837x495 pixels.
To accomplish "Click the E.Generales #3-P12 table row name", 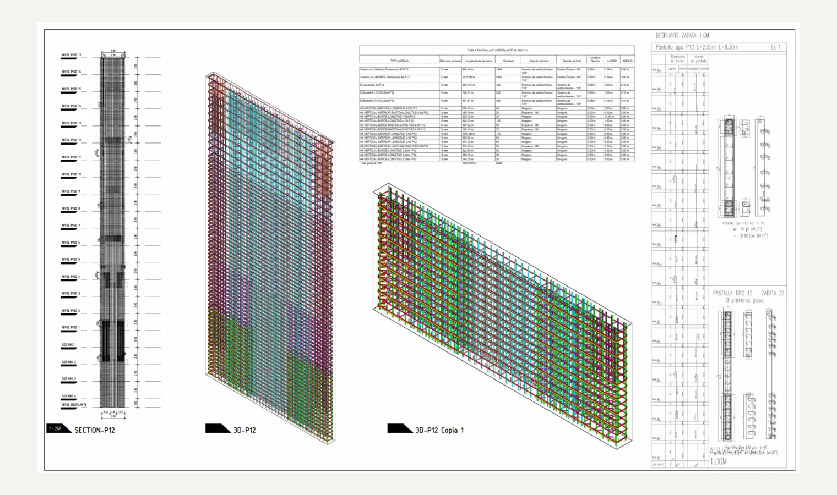I will tap(372, 85).
